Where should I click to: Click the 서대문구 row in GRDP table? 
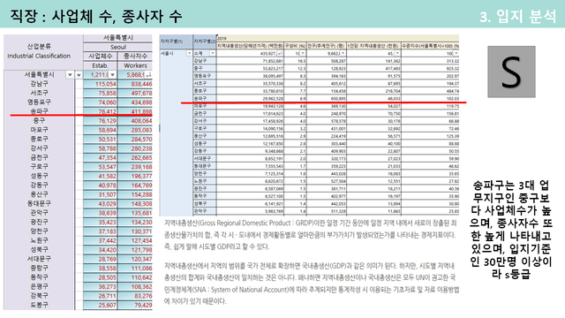click(326, 159)
